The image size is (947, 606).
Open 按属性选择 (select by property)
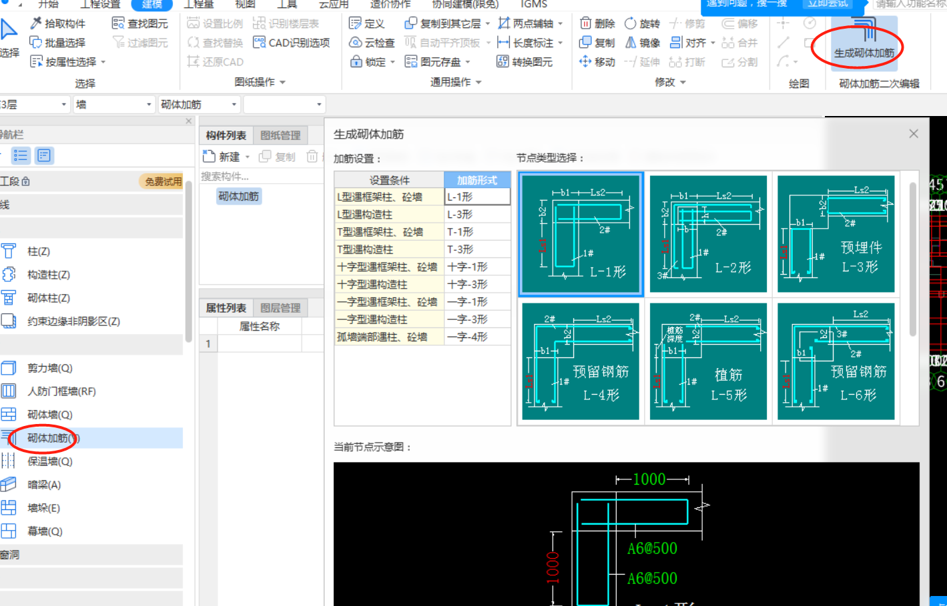coord(68,62)
